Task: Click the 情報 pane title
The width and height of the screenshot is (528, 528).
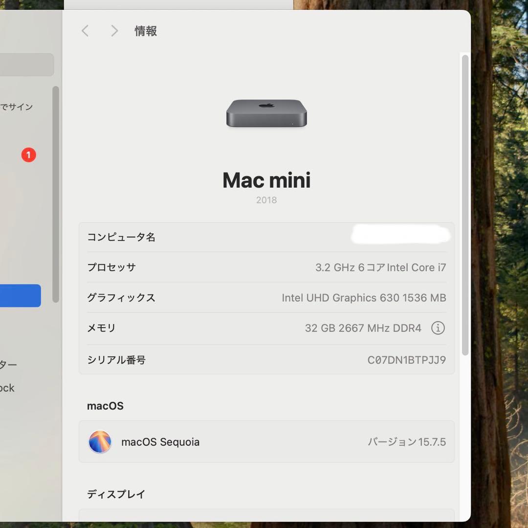Action: coord(146,31)
